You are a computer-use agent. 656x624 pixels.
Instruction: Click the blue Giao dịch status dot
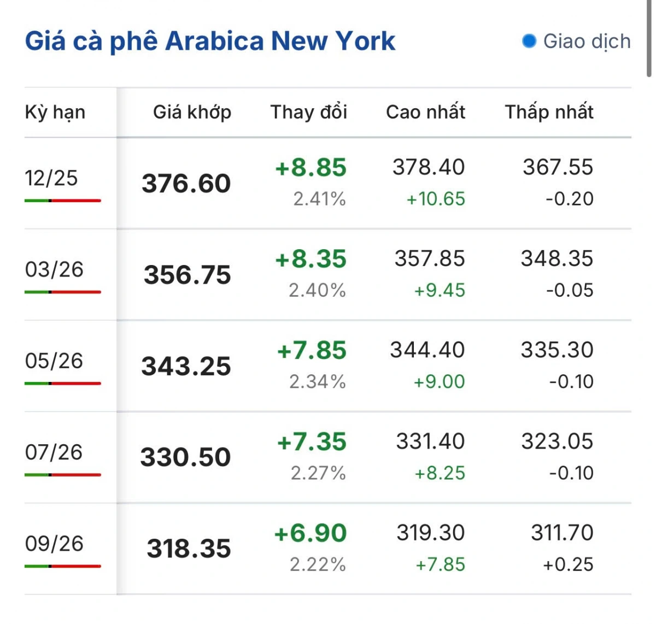pos(529,41)
